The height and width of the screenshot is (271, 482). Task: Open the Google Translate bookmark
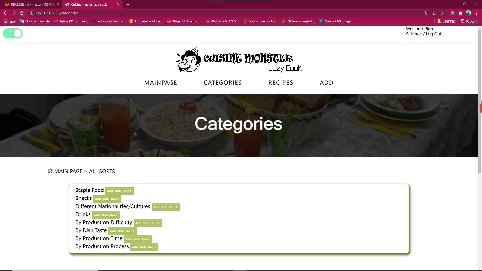point(35,21)
